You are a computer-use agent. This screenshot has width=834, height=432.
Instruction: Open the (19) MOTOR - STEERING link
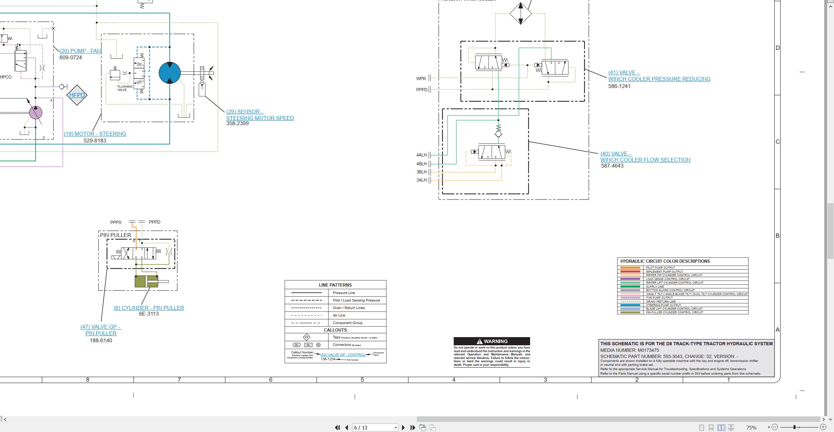click(95, 134)
